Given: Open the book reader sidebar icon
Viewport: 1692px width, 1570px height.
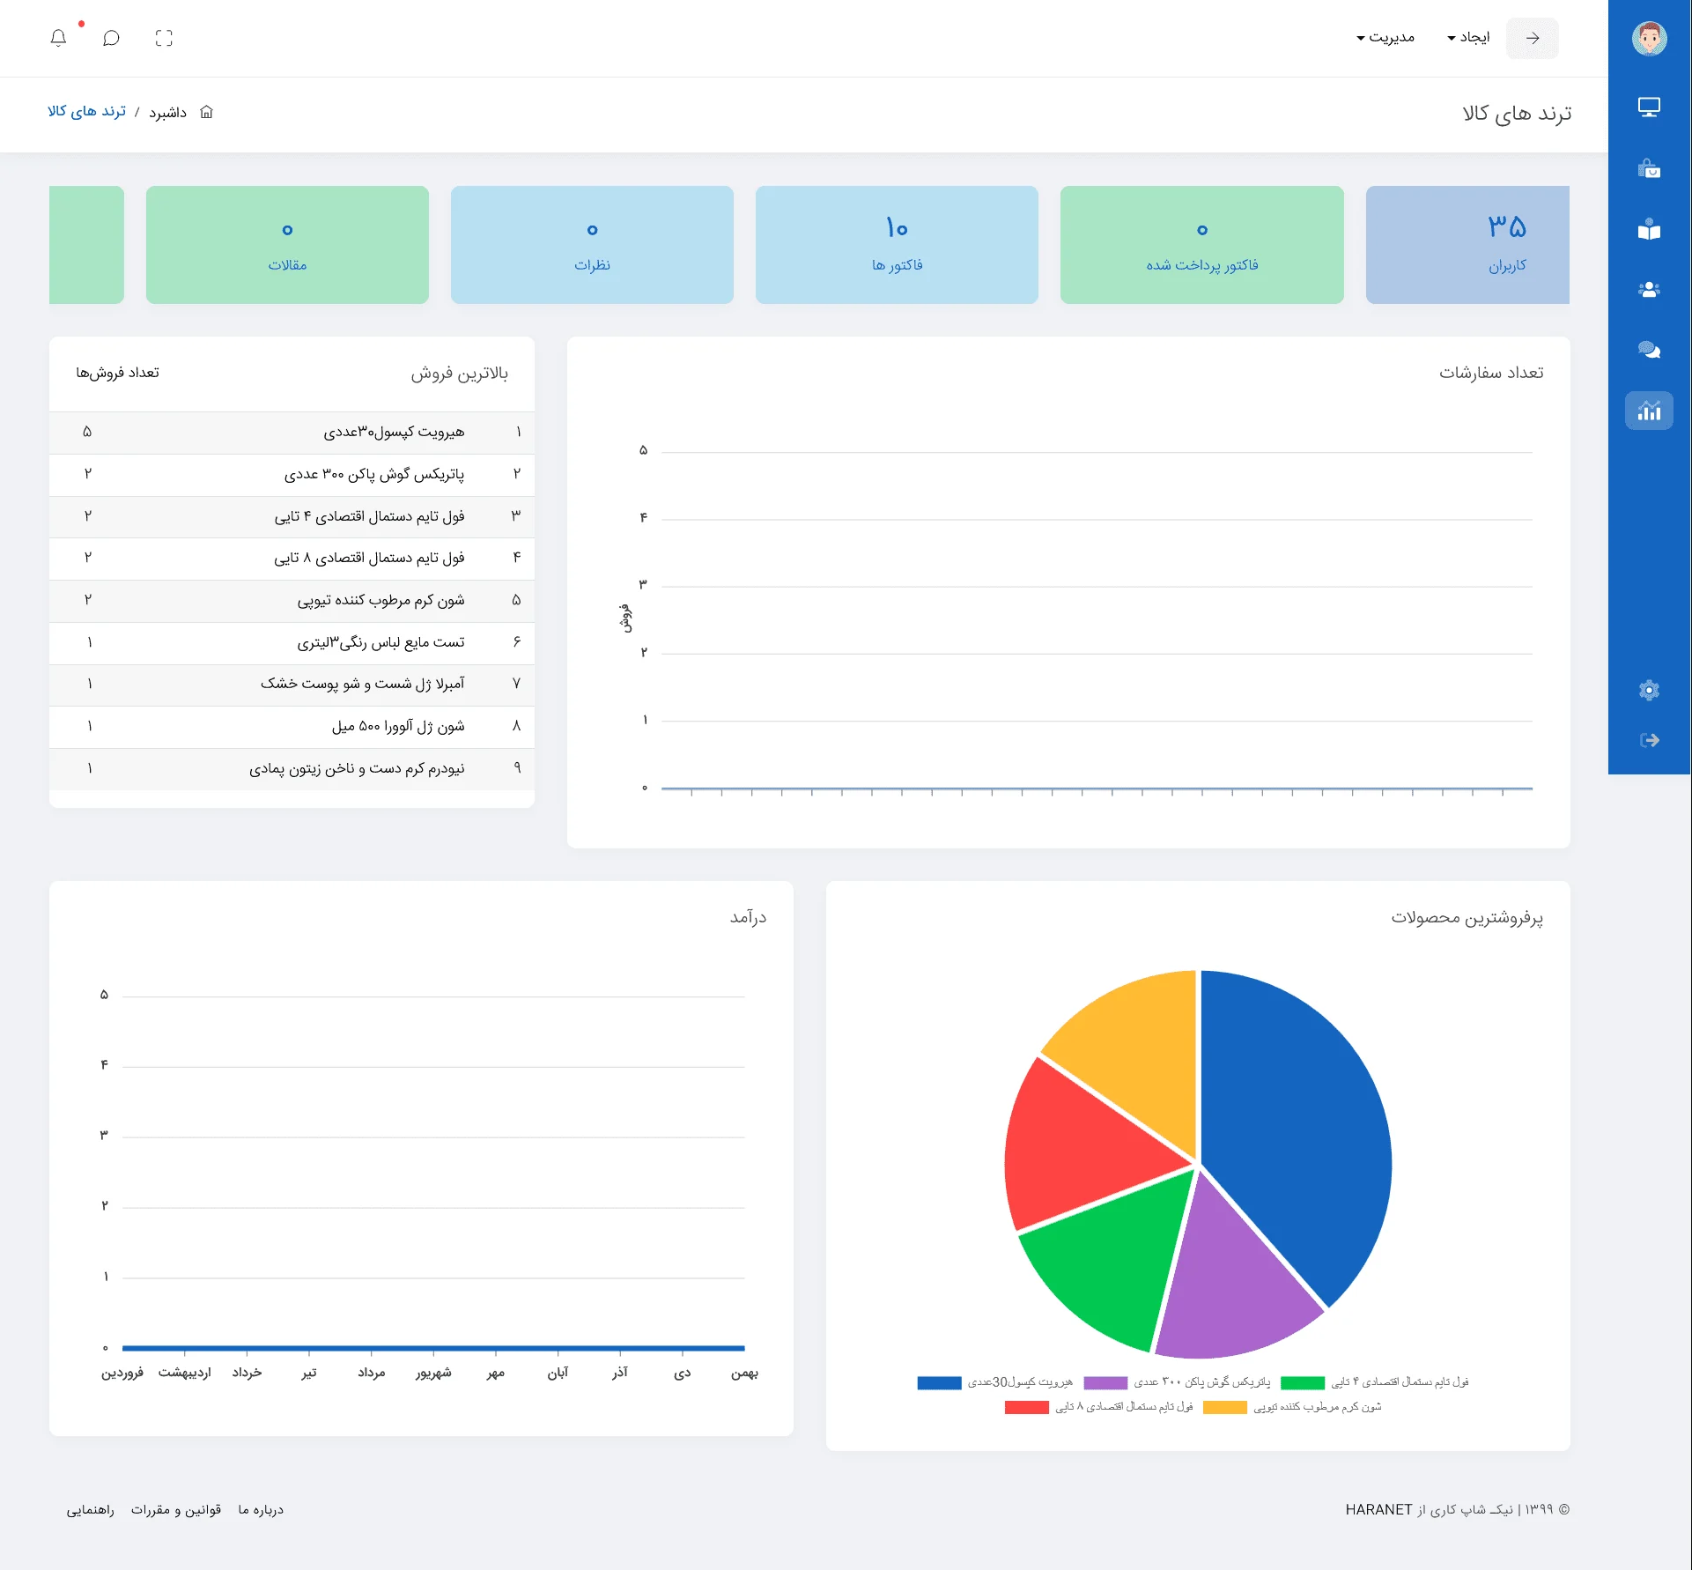Looking at the screenshot, I should 1649,229.
